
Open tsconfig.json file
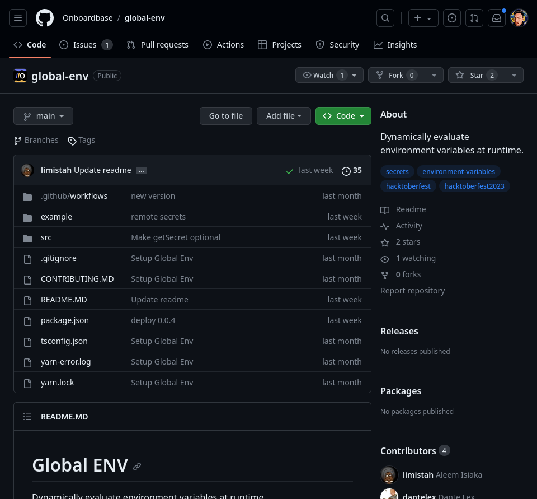pyautogui.click(x=64, y=341)
